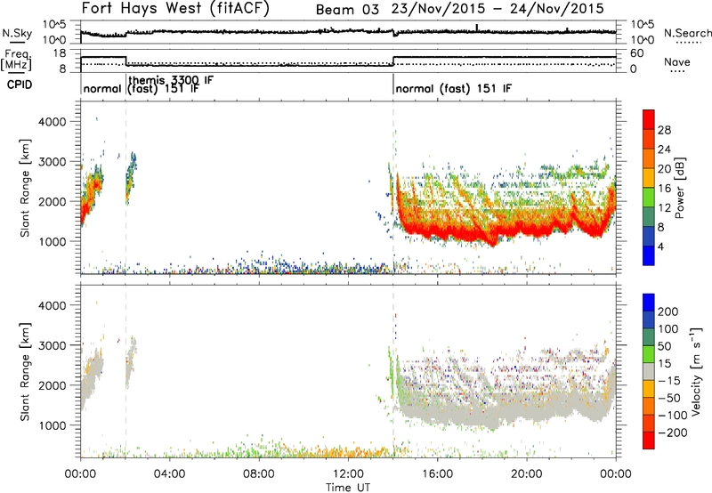
Task: Click the 'Power [dB]' color bar label
Action: [x=679, y=189]
